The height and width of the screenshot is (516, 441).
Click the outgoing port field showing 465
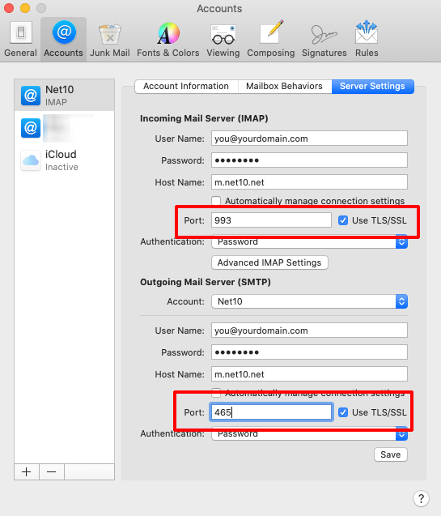[x=271, y=412]
